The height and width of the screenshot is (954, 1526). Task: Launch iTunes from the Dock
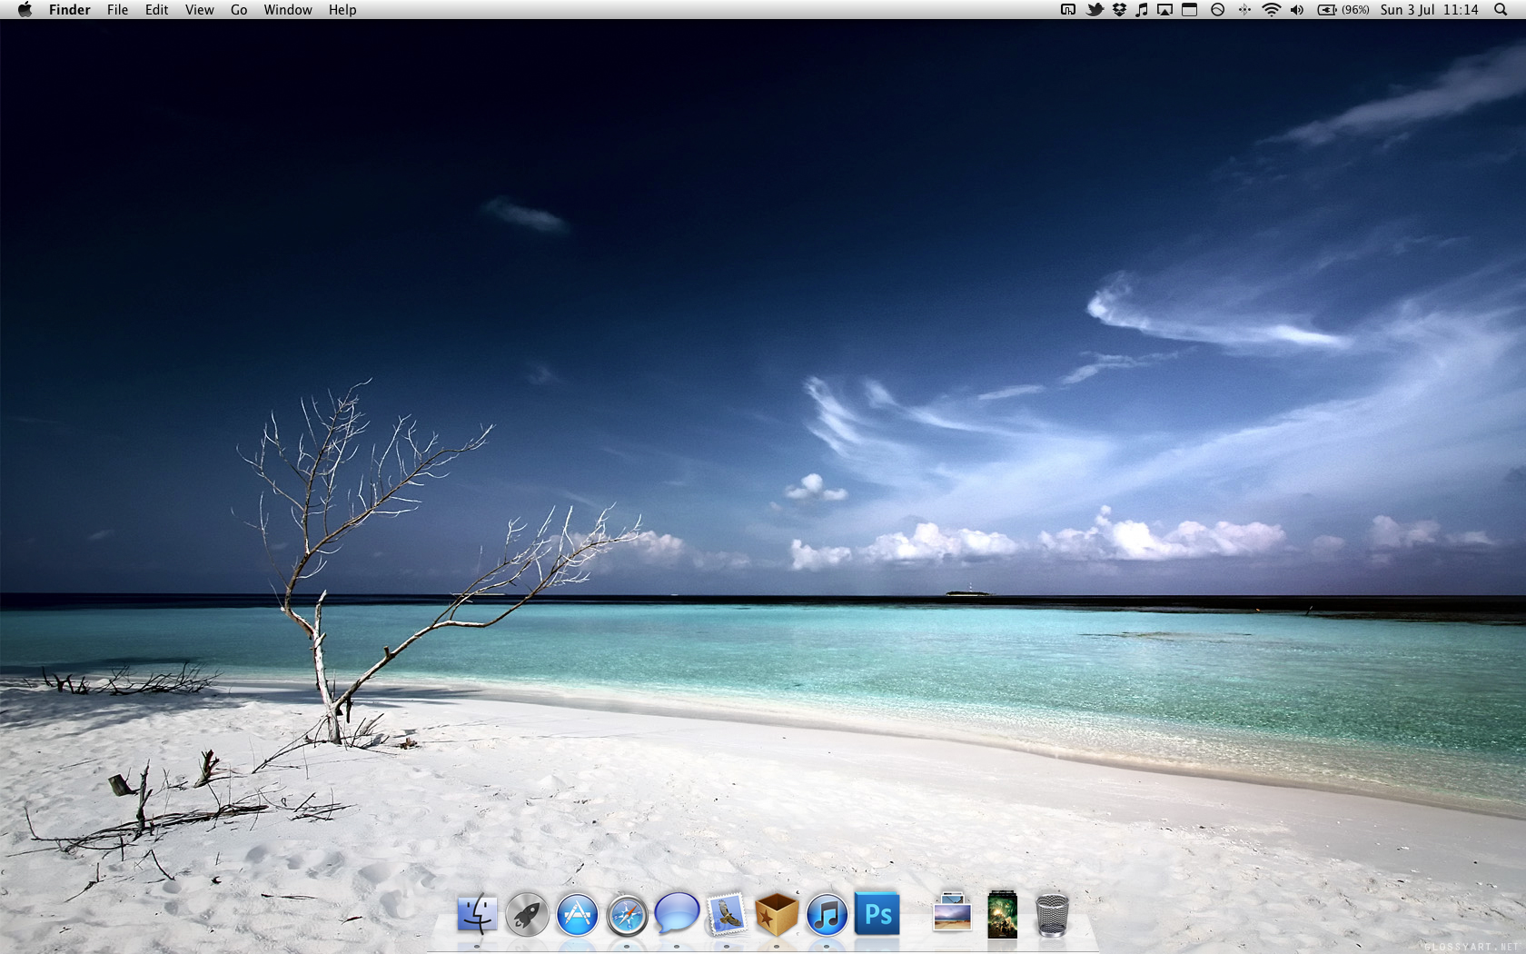coord(827,914)
